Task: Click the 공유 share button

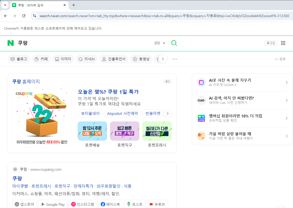Action: coord(280,59)
